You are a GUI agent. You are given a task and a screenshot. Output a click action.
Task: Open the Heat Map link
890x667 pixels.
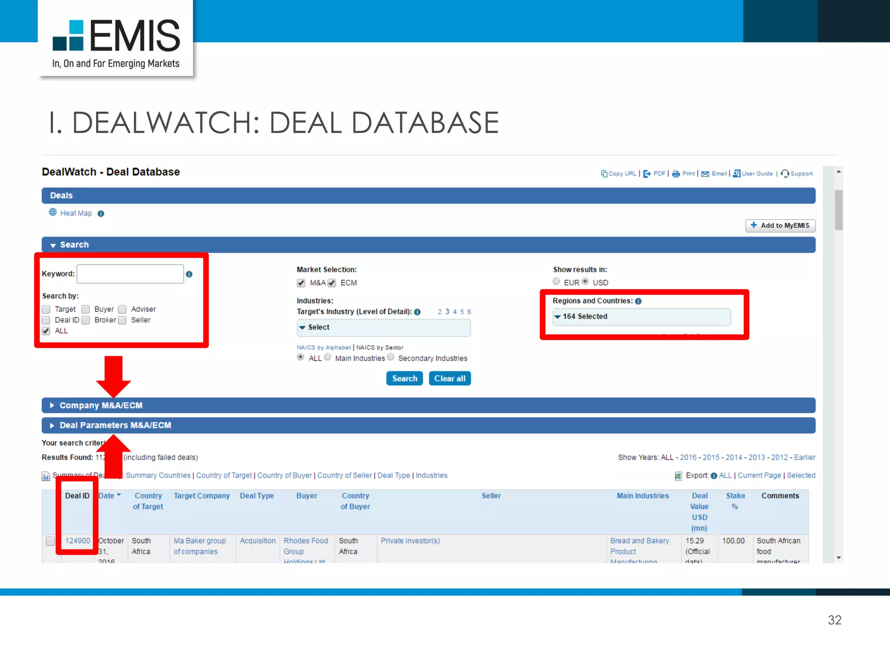(x=76, y=213)
